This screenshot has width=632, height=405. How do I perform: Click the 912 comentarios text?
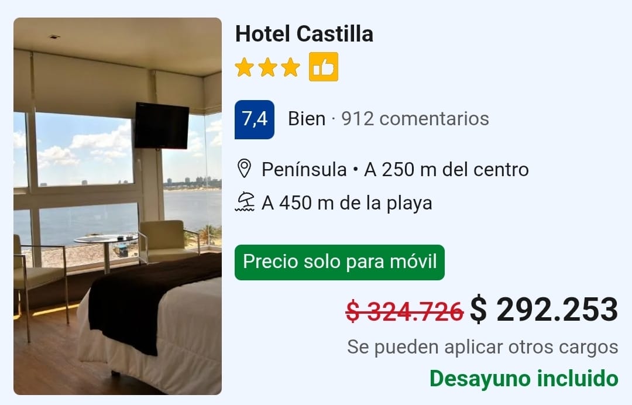point(415,119)
